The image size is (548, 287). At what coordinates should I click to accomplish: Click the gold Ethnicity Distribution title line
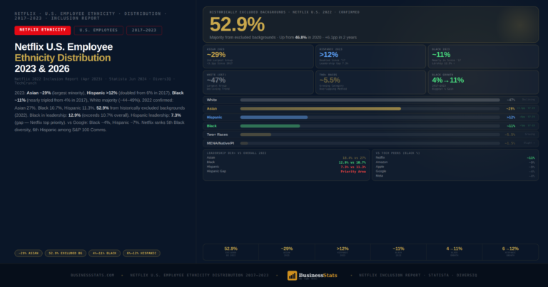click(x=63, y=58)
